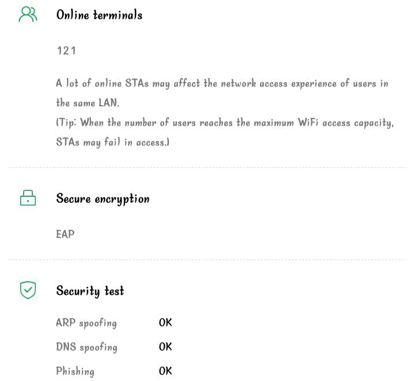Open the Security test heading
The height and width of the screenshot is (381, 415).
coord(90,290)
